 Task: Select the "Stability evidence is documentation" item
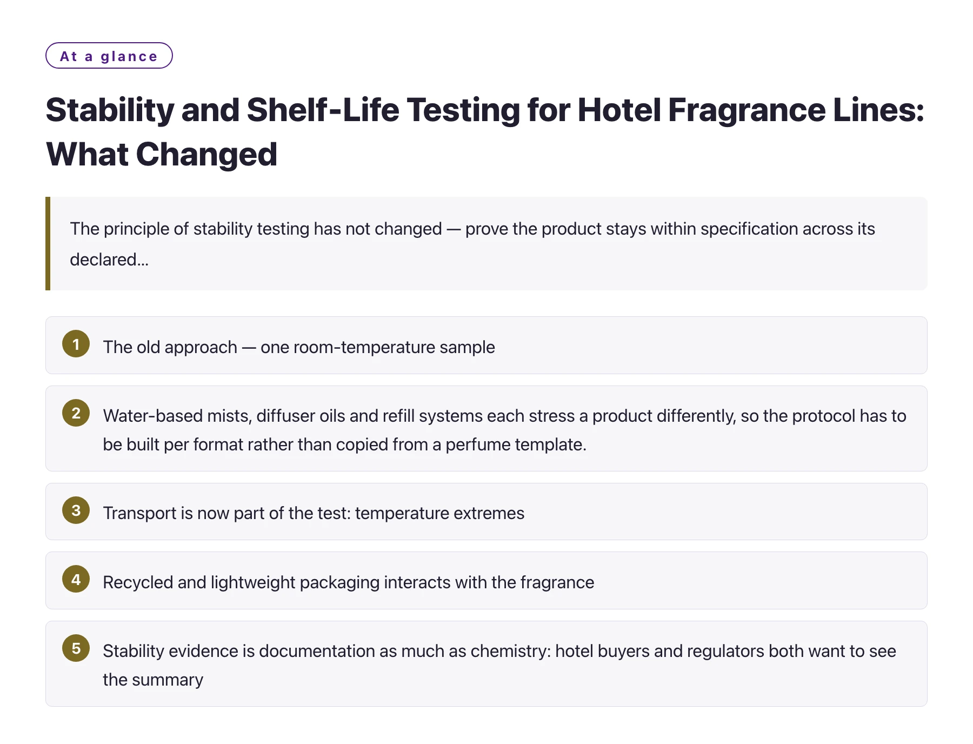pyautogui.click(x=486, y=663)
